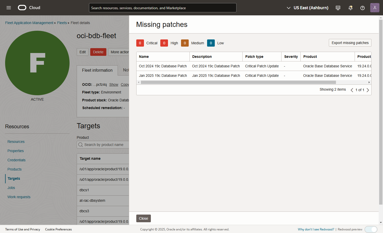This screenshot has height=233, width=383.
Task: Click the Edit fleet button
Action: pos(83,52)
